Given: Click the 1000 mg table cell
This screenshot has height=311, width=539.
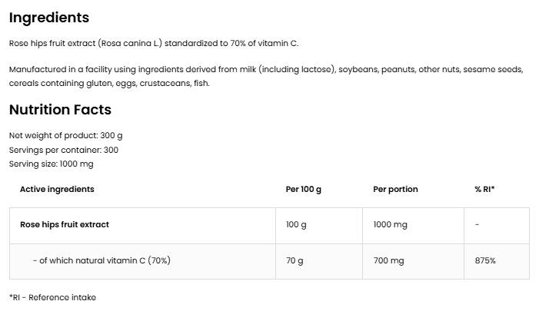Looking at the screenshot, I should [x=391, y=225].
